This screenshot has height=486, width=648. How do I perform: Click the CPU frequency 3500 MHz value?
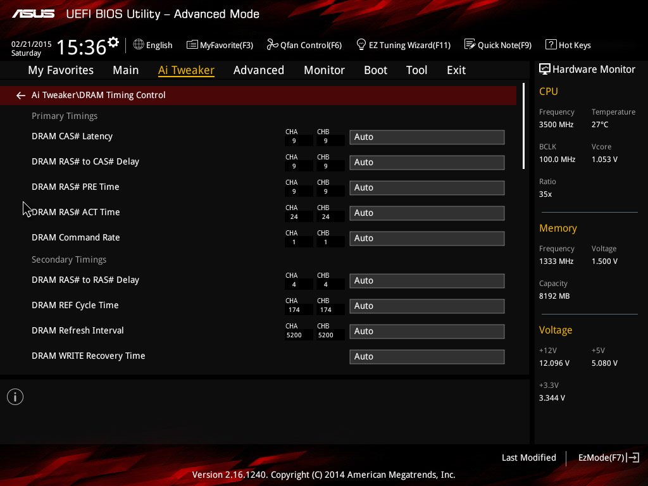pos(556,125)
